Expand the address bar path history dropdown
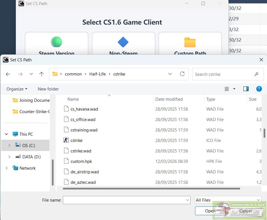 tap(170, 74)
